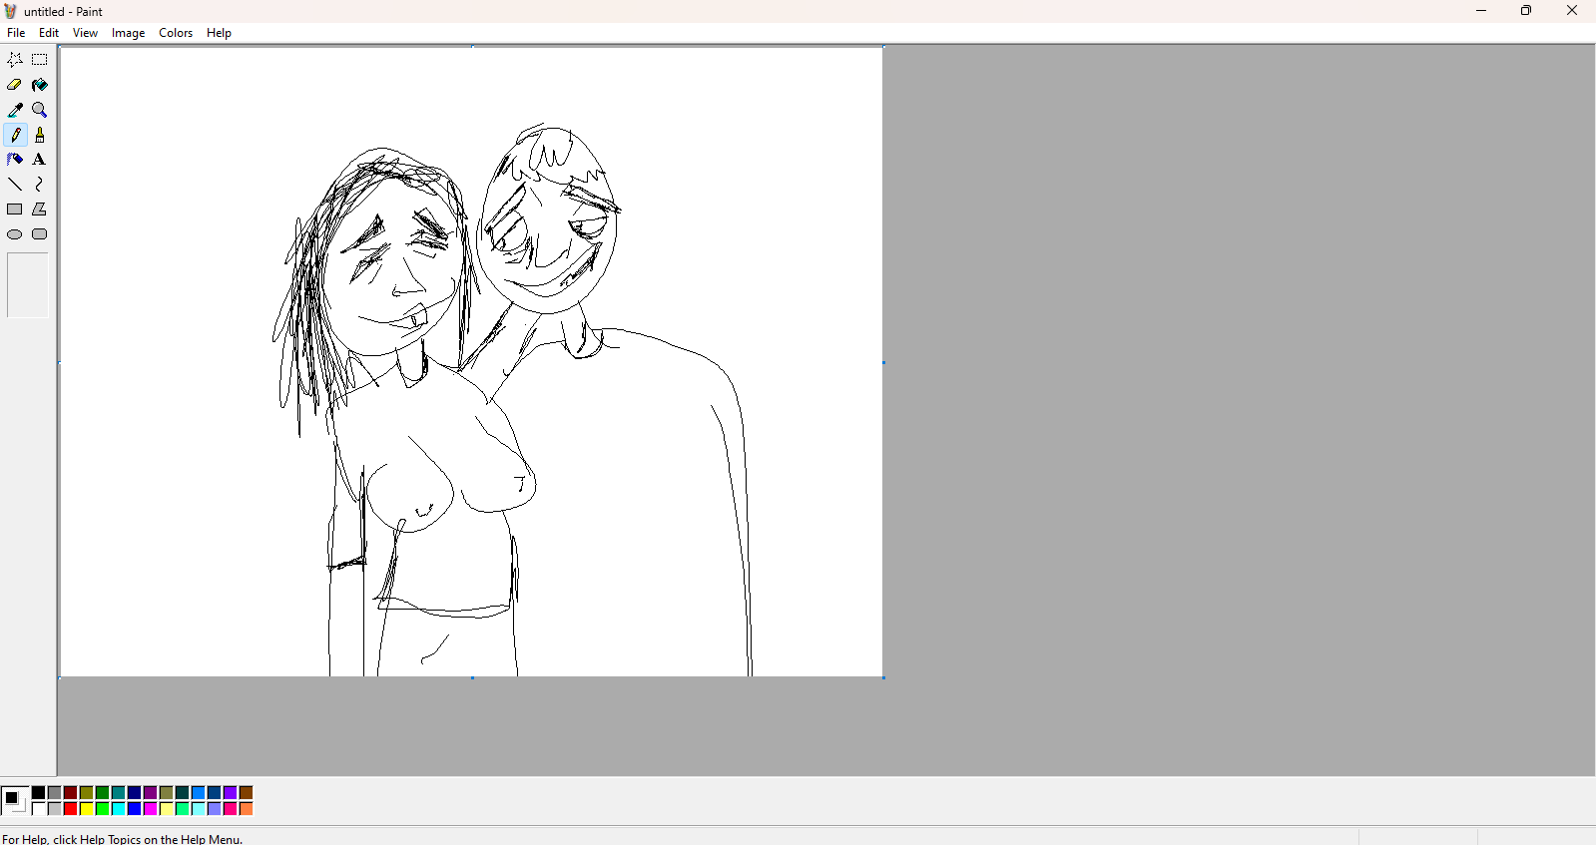This screenshot has width=1596, height=845.
Task: Select the Text tool
Action: click(40, 160)
